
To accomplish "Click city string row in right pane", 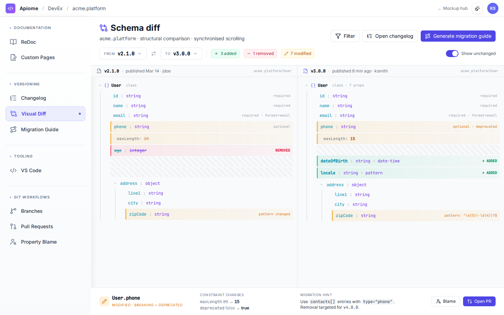I will coord(415,204).
